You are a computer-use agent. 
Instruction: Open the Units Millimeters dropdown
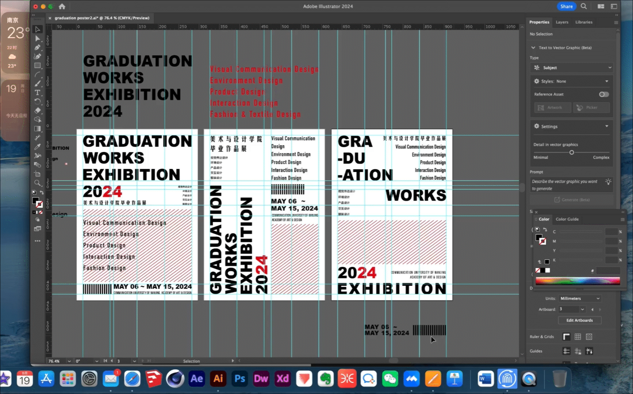(579, 298)
